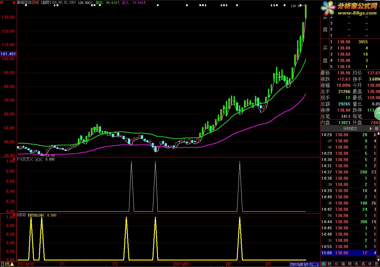Click the 细 button beside 分时成交

click(x=376, y=128)
